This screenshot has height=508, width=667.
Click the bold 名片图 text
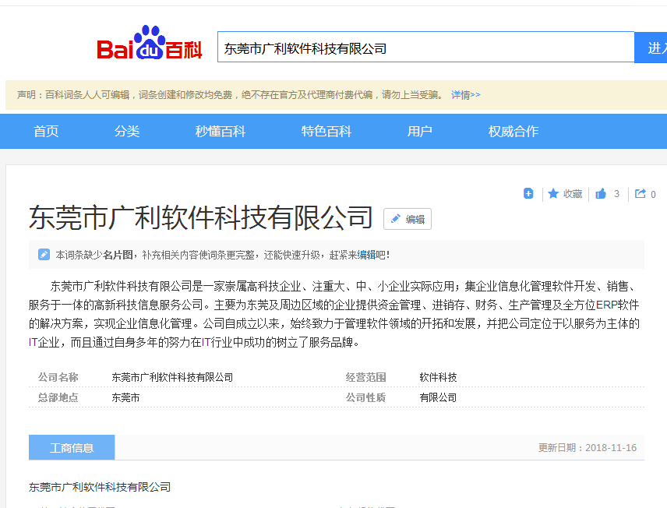118,255
